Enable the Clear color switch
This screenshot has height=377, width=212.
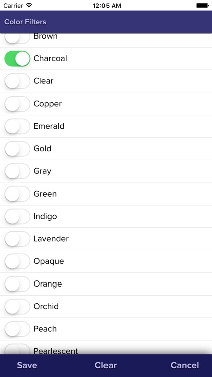[x=17, y=81]
